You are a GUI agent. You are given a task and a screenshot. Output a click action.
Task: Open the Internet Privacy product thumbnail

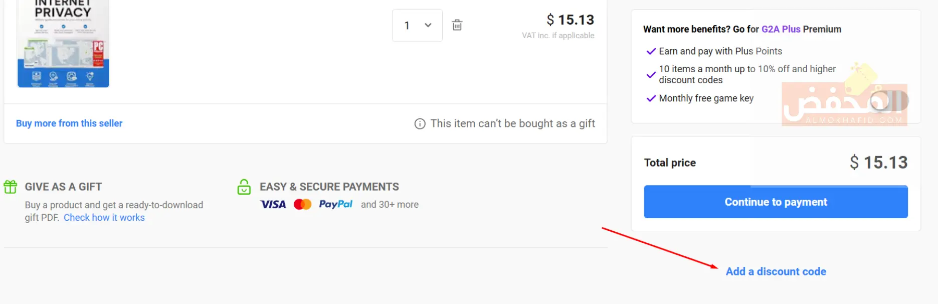[x=63, y=44]
